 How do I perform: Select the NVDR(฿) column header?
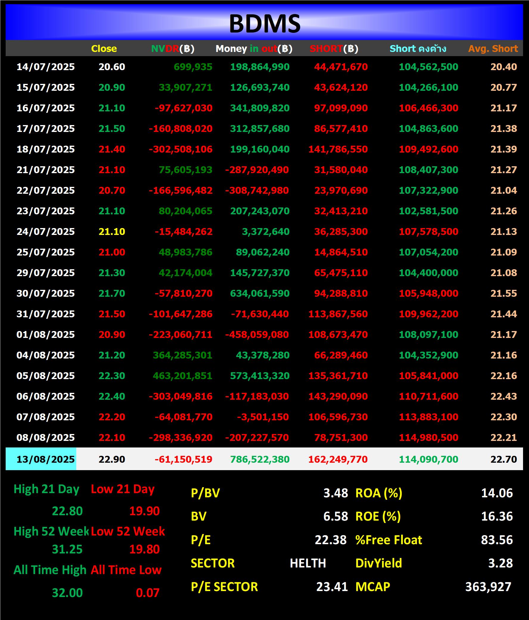pyautogui.click(x=173, y=48)
